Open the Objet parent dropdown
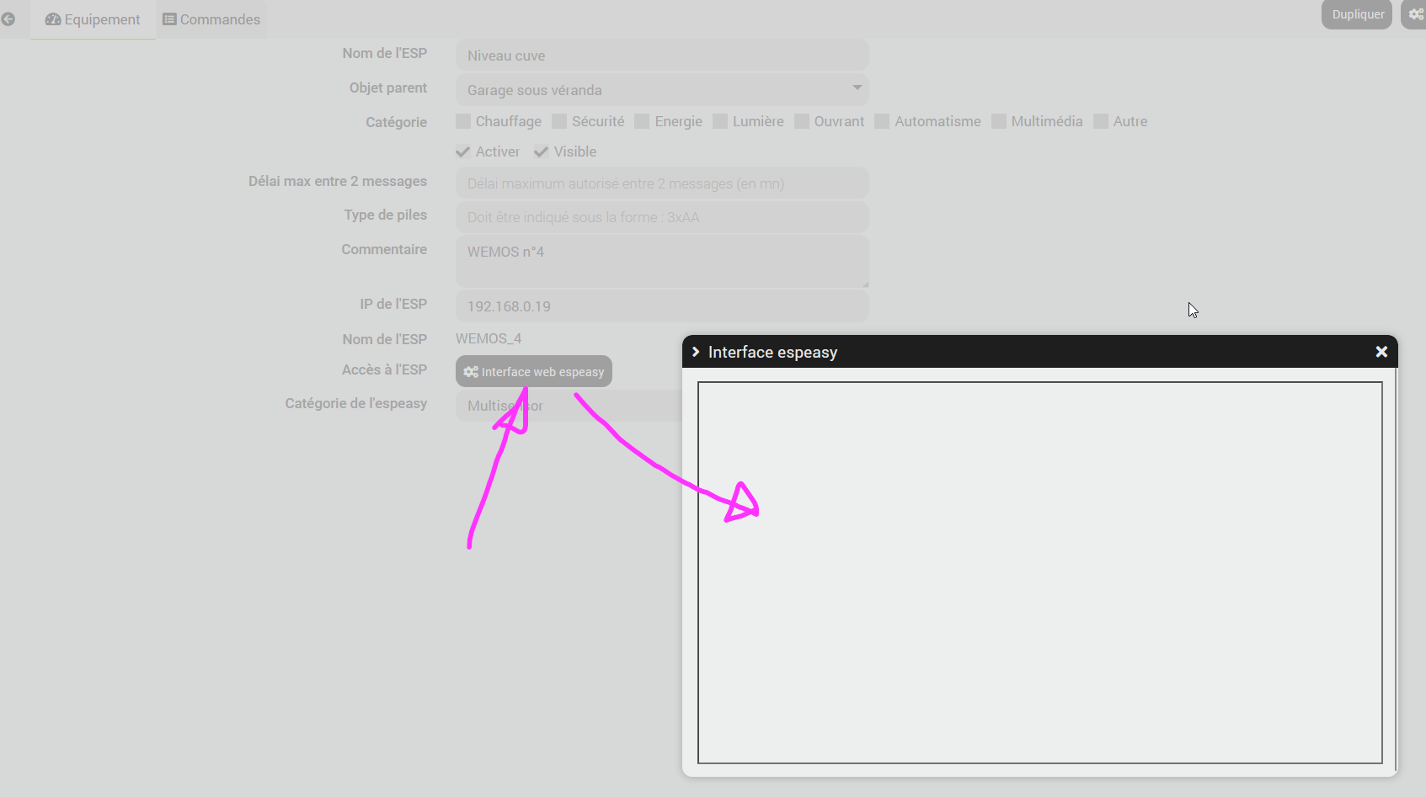 662,89
